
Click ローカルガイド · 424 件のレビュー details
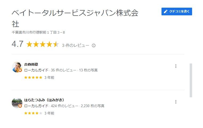pos(64,106)
